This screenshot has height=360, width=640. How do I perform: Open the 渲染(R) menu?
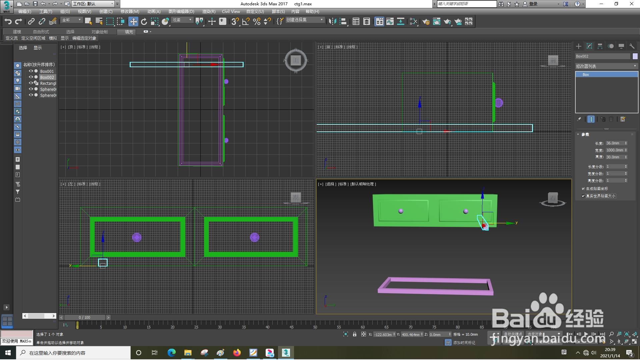(209, 11)
